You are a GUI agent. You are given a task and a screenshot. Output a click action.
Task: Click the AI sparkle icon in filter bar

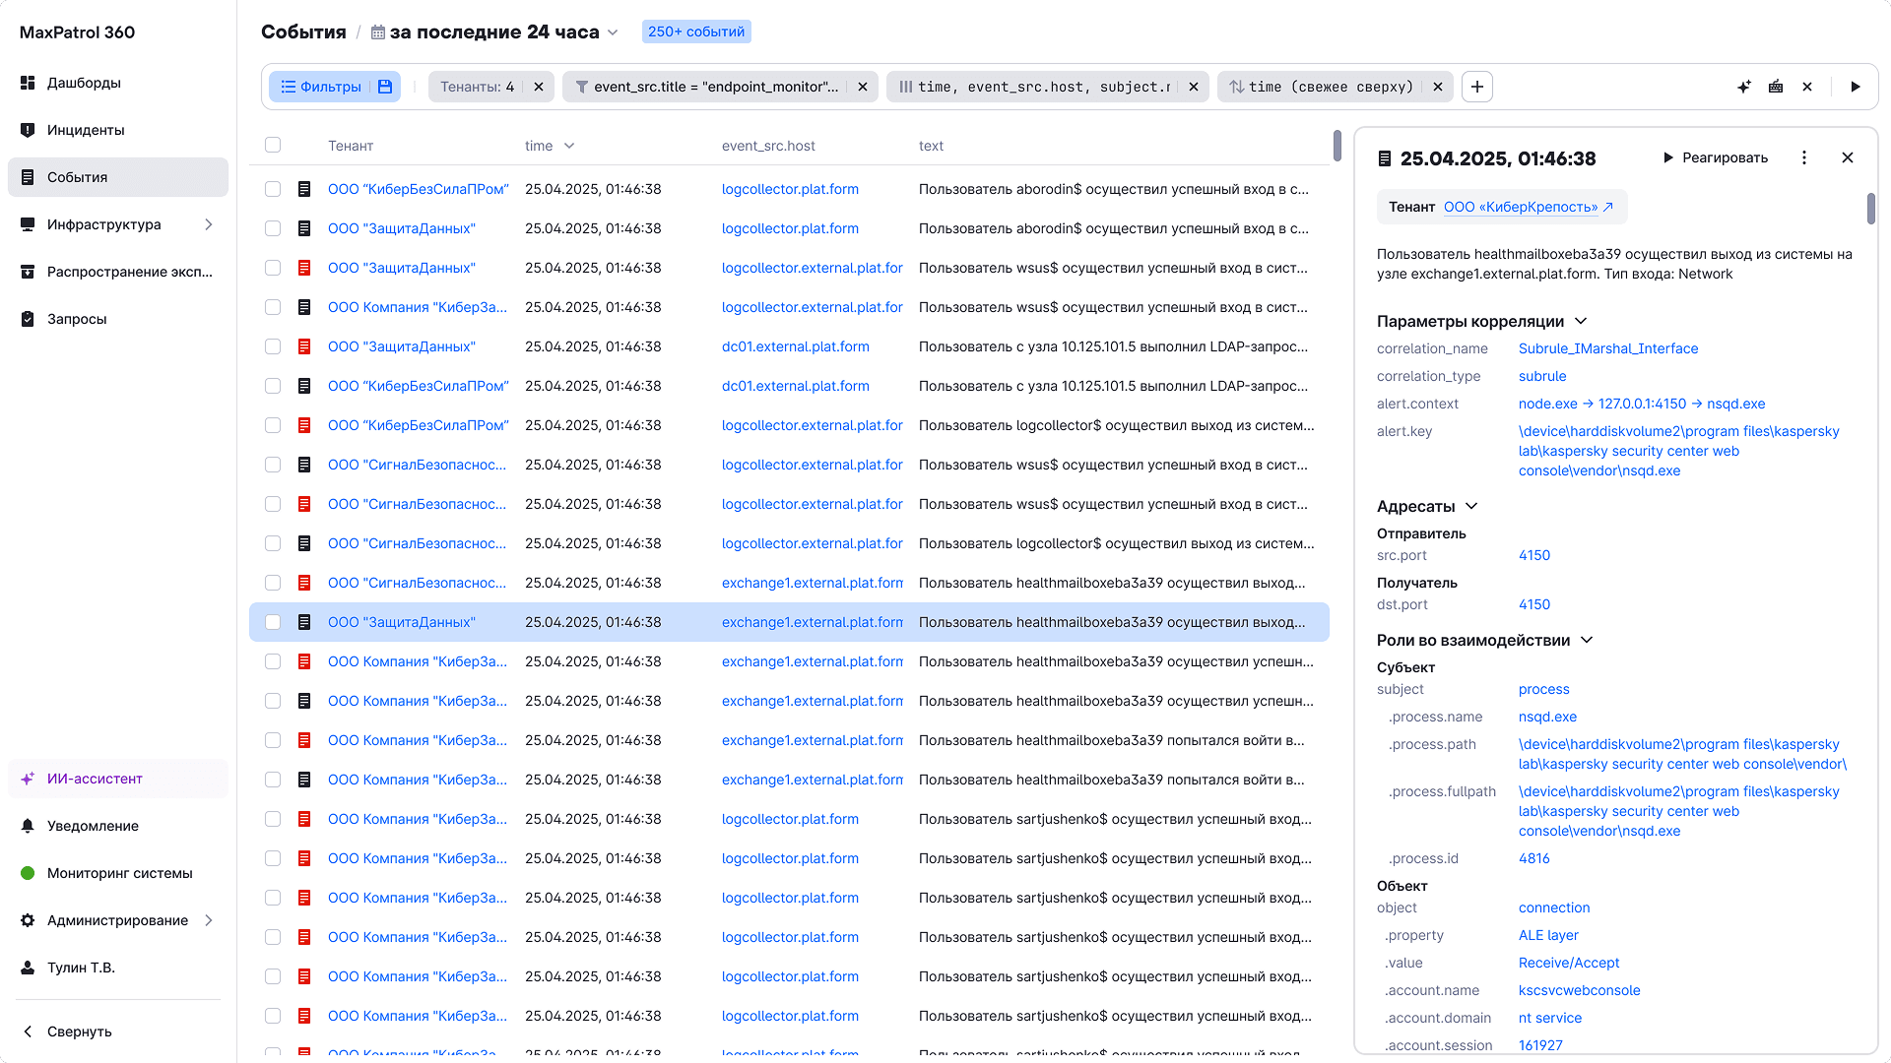click(1743, 87)
